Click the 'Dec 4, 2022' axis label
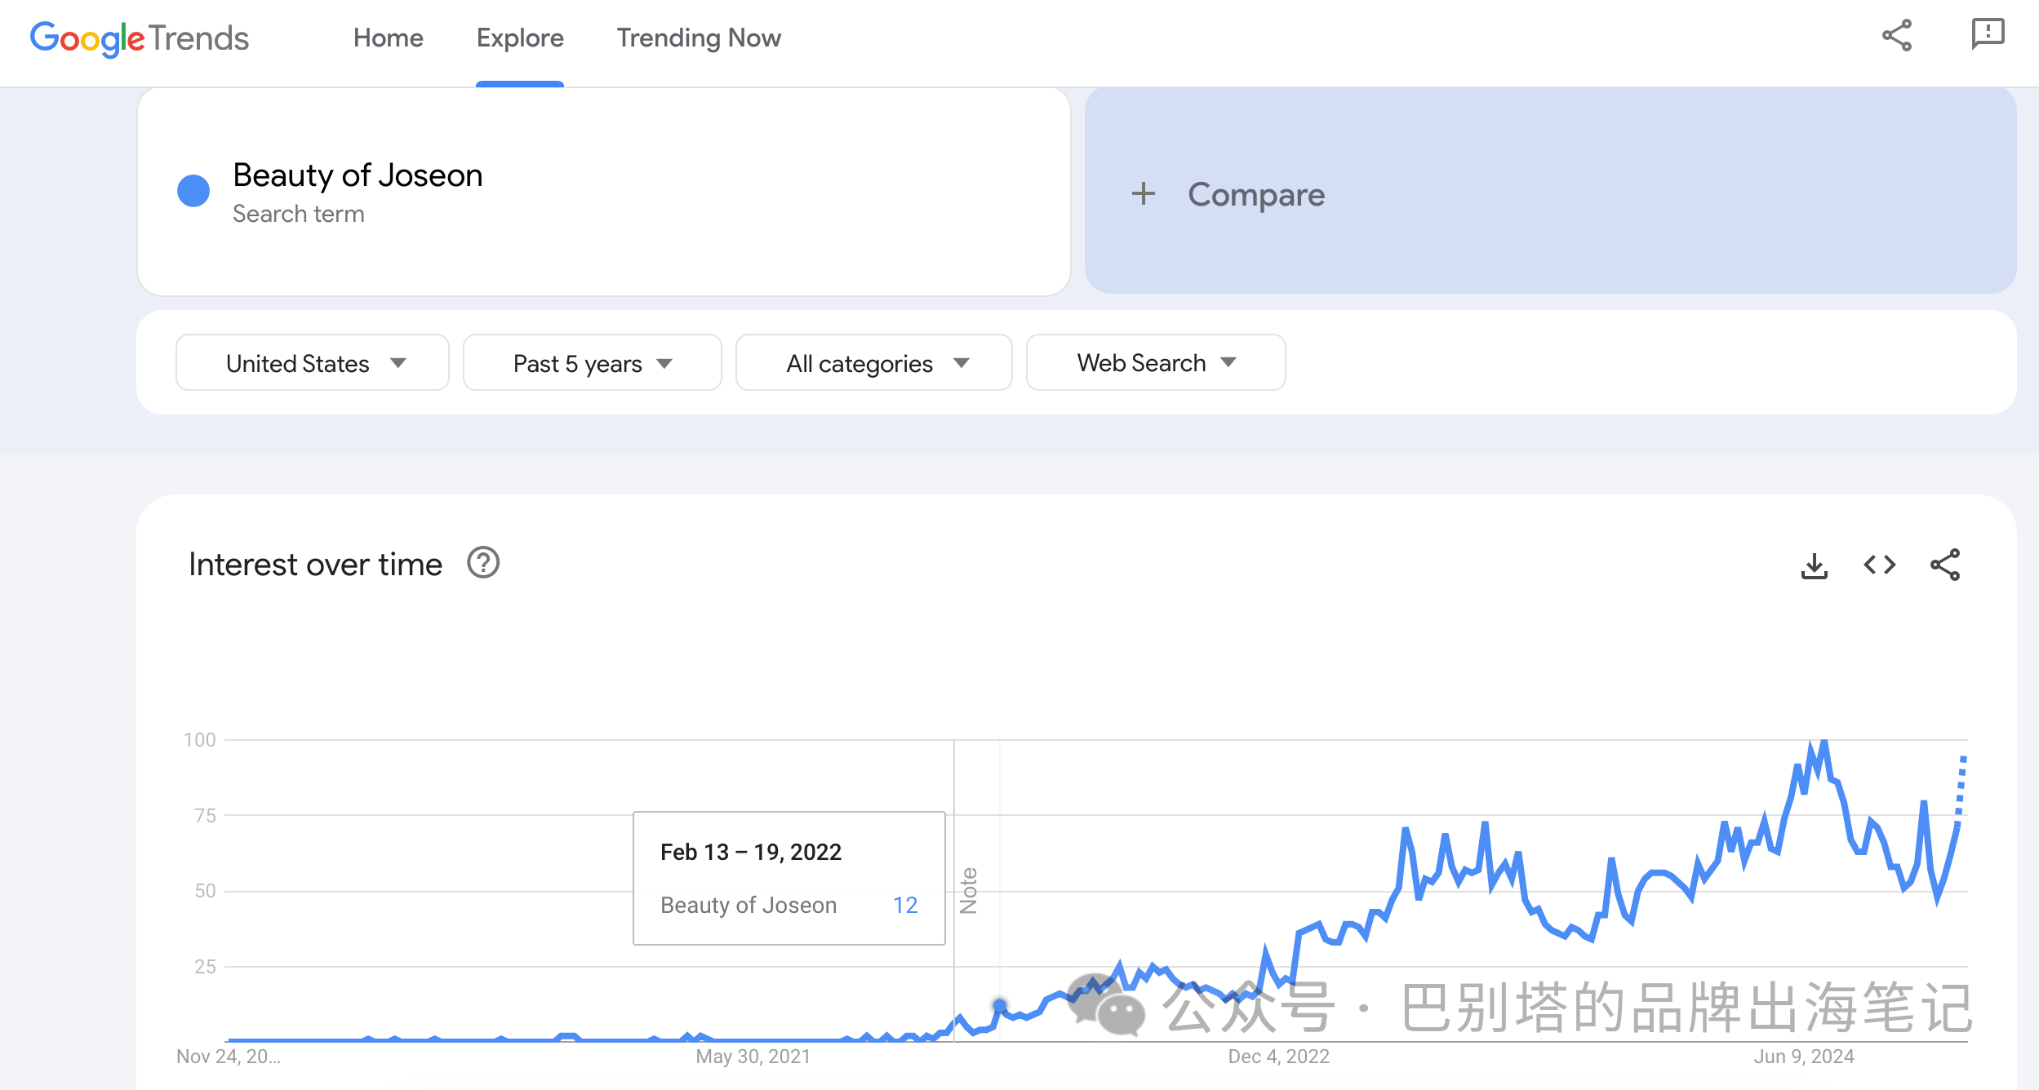The height and width of the screenshot is (1090, 2039). pos(1278,1057)
